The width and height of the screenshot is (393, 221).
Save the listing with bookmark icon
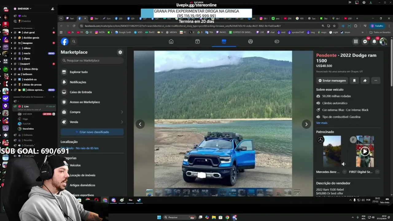point(354,80)
